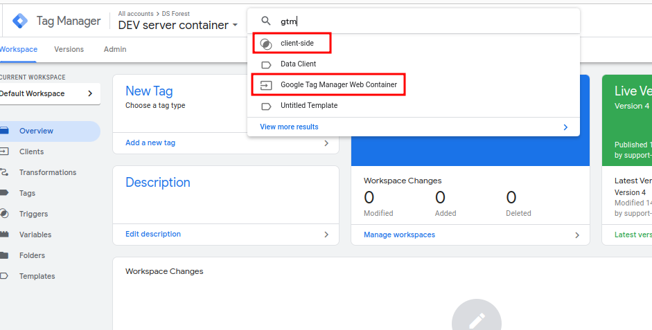The width and height of the screenshot is (652, 330).
Task: Click the Tags sidebar icon
Action: (4, 193)
